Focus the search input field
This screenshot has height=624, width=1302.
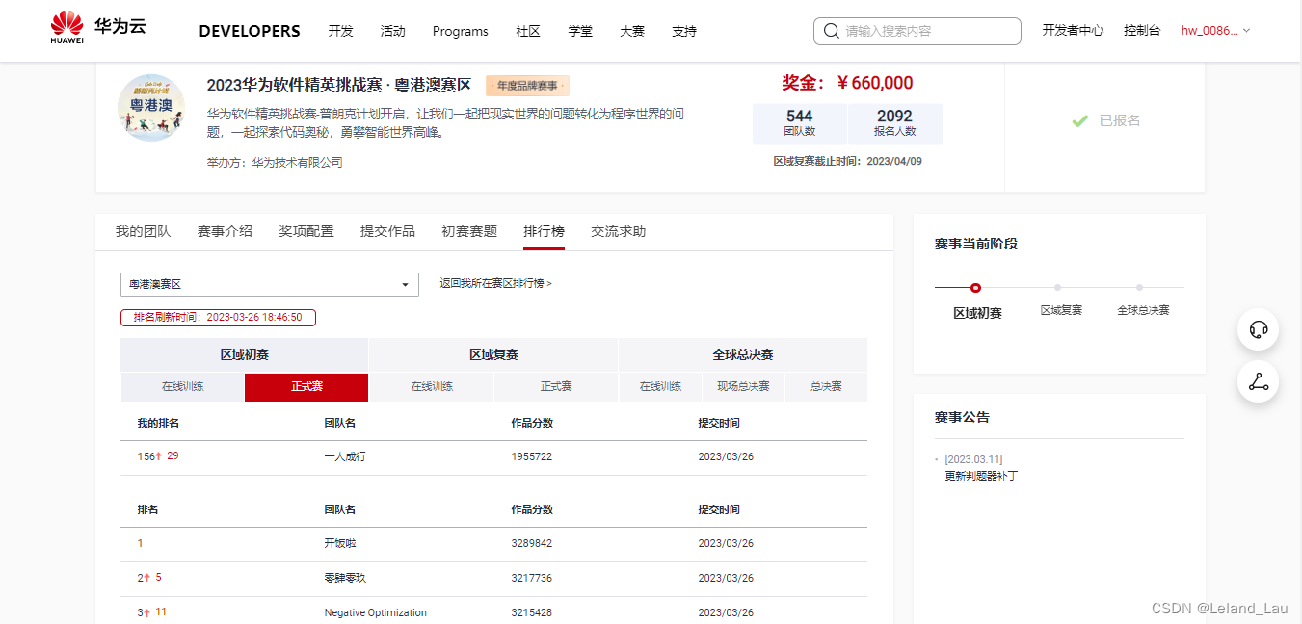click(x=917, y=31)
